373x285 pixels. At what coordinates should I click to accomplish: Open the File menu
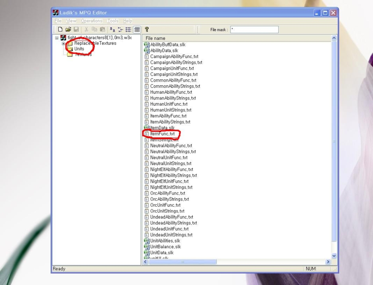click(x=58, y=21)
